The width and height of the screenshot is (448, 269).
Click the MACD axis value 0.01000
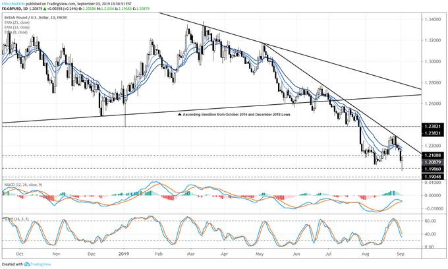pyautogui.click(x=432, y=183)
